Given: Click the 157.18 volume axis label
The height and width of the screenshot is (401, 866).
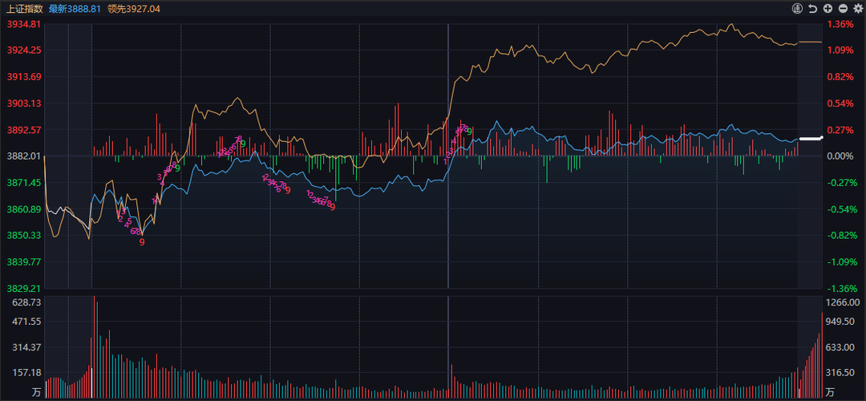Looking at the screenshot, I should 26,374.
